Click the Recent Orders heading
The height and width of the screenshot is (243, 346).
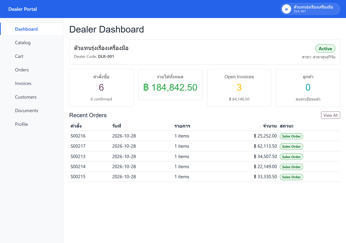point(88,115)
